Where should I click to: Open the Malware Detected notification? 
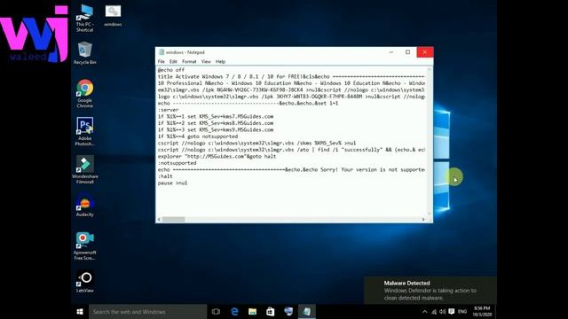click(430, 290)
